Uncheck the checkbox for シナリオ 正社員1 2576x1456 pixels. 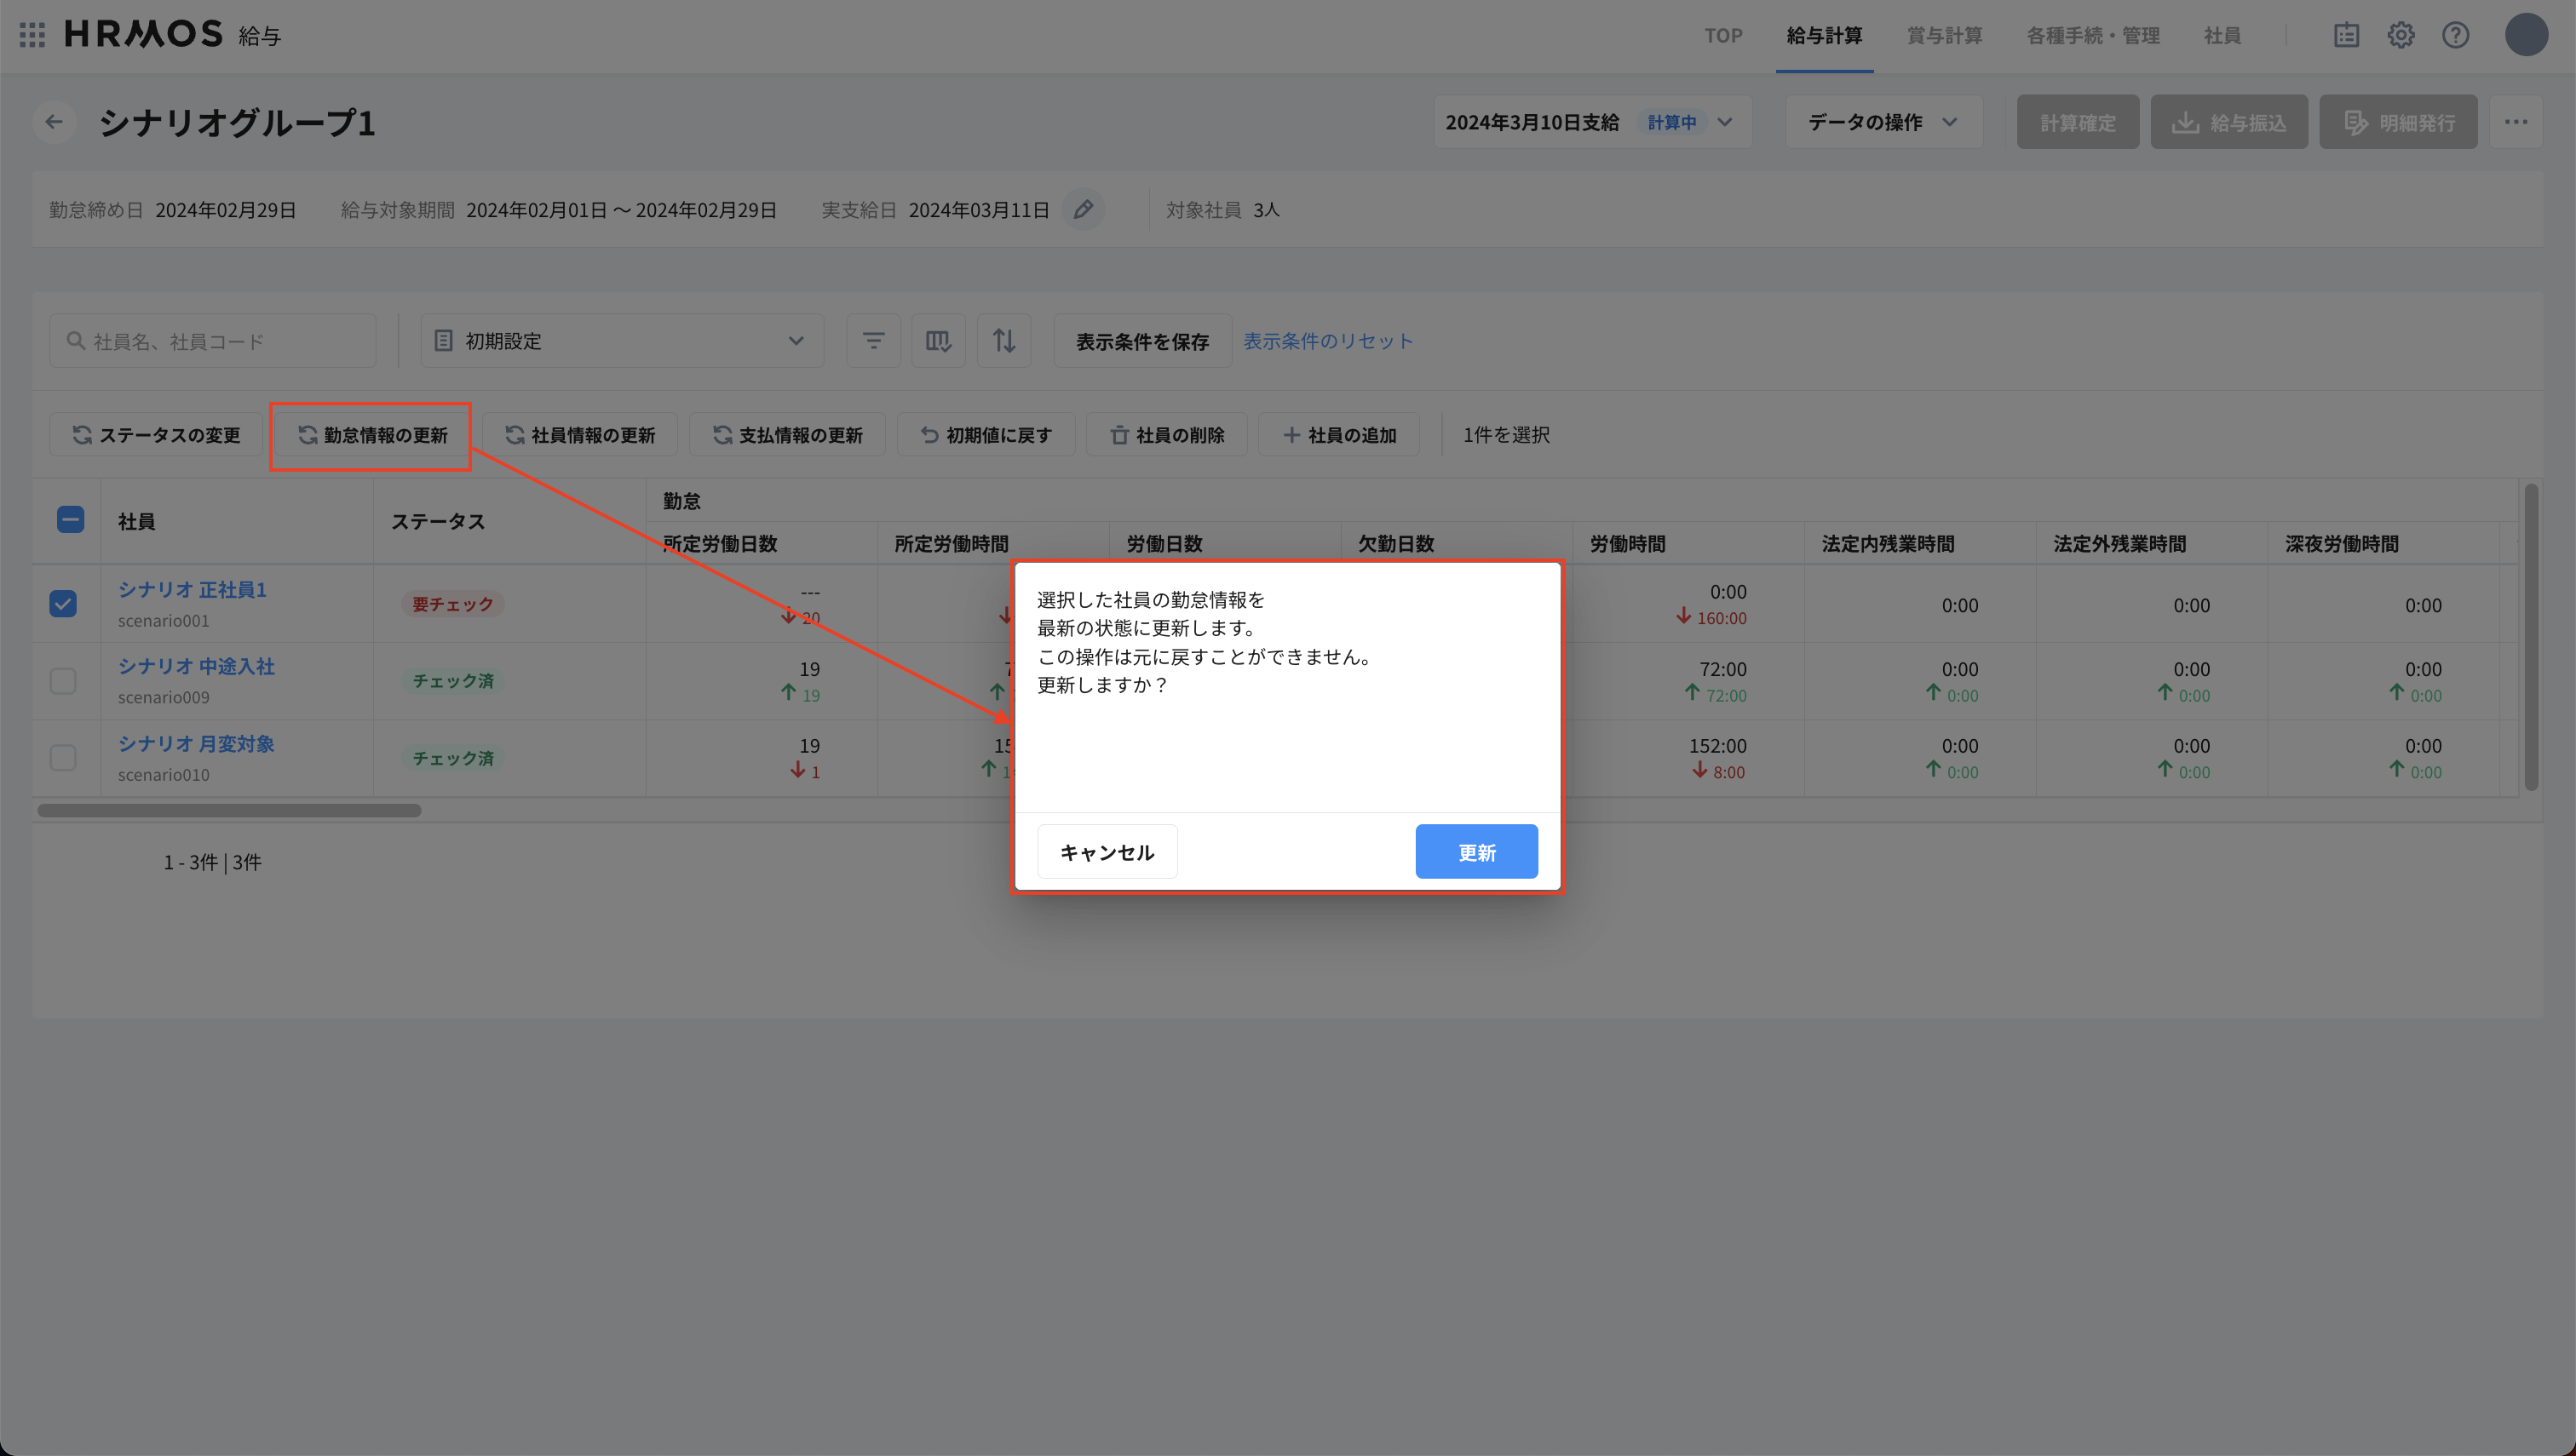[63, 603]
